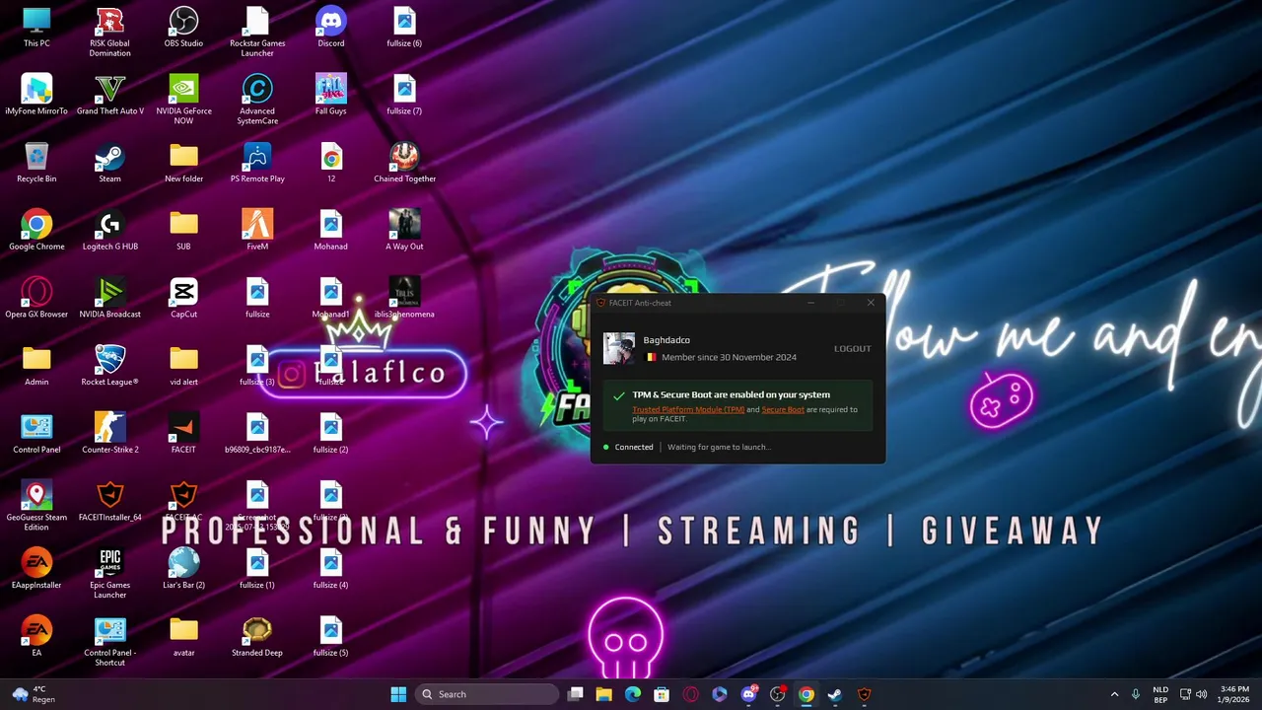Screen dimensions: 1262x710
Task: Open the Recycle Bin
Action: tap(36, 163)
